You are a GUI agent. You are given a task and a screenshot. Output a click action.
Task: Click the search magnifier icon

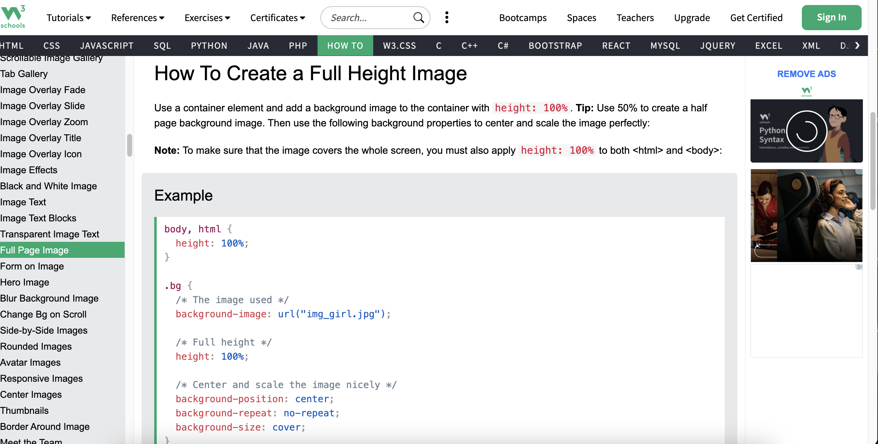[418, 17]
